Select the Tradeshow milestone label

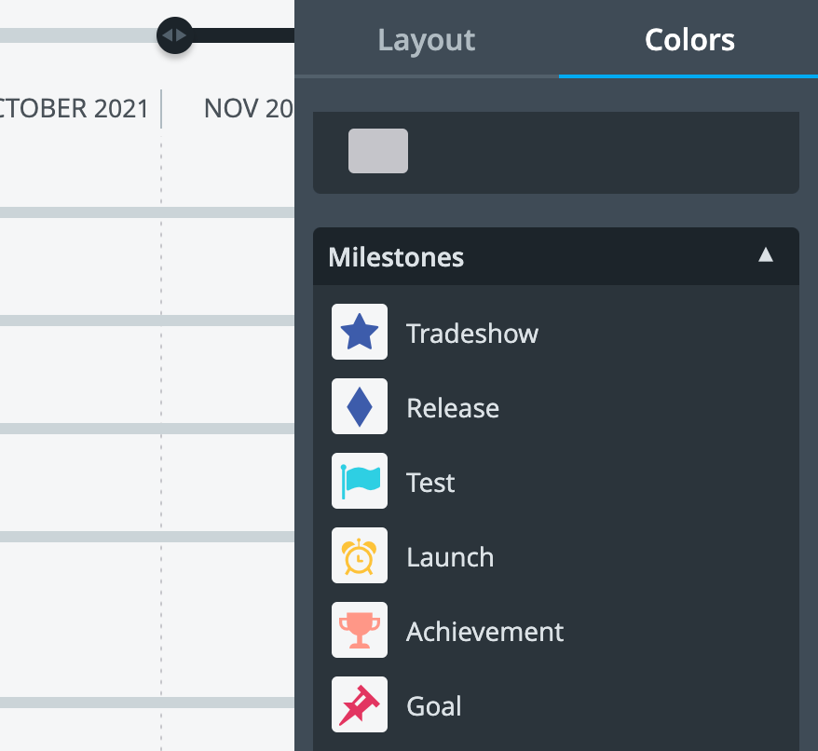click(x=472, y=333)
